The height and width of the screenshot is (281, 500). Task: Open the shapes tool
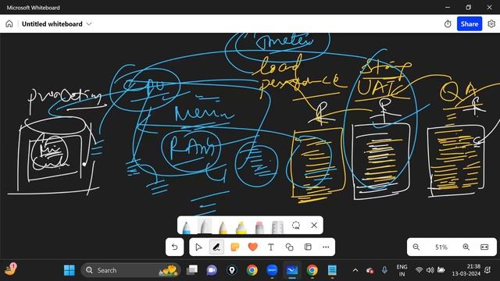[289, 247]
